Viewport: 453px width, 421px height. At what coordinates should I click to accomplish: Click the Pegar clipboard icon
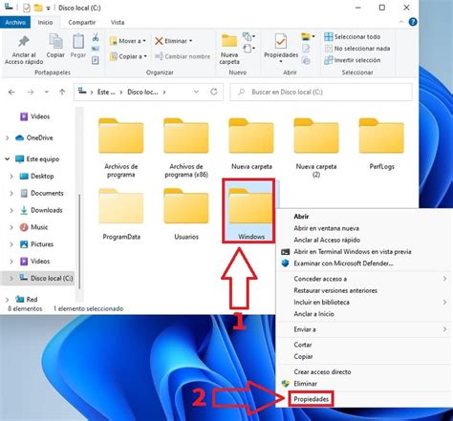pyautogui.click(x=78, y=41)
